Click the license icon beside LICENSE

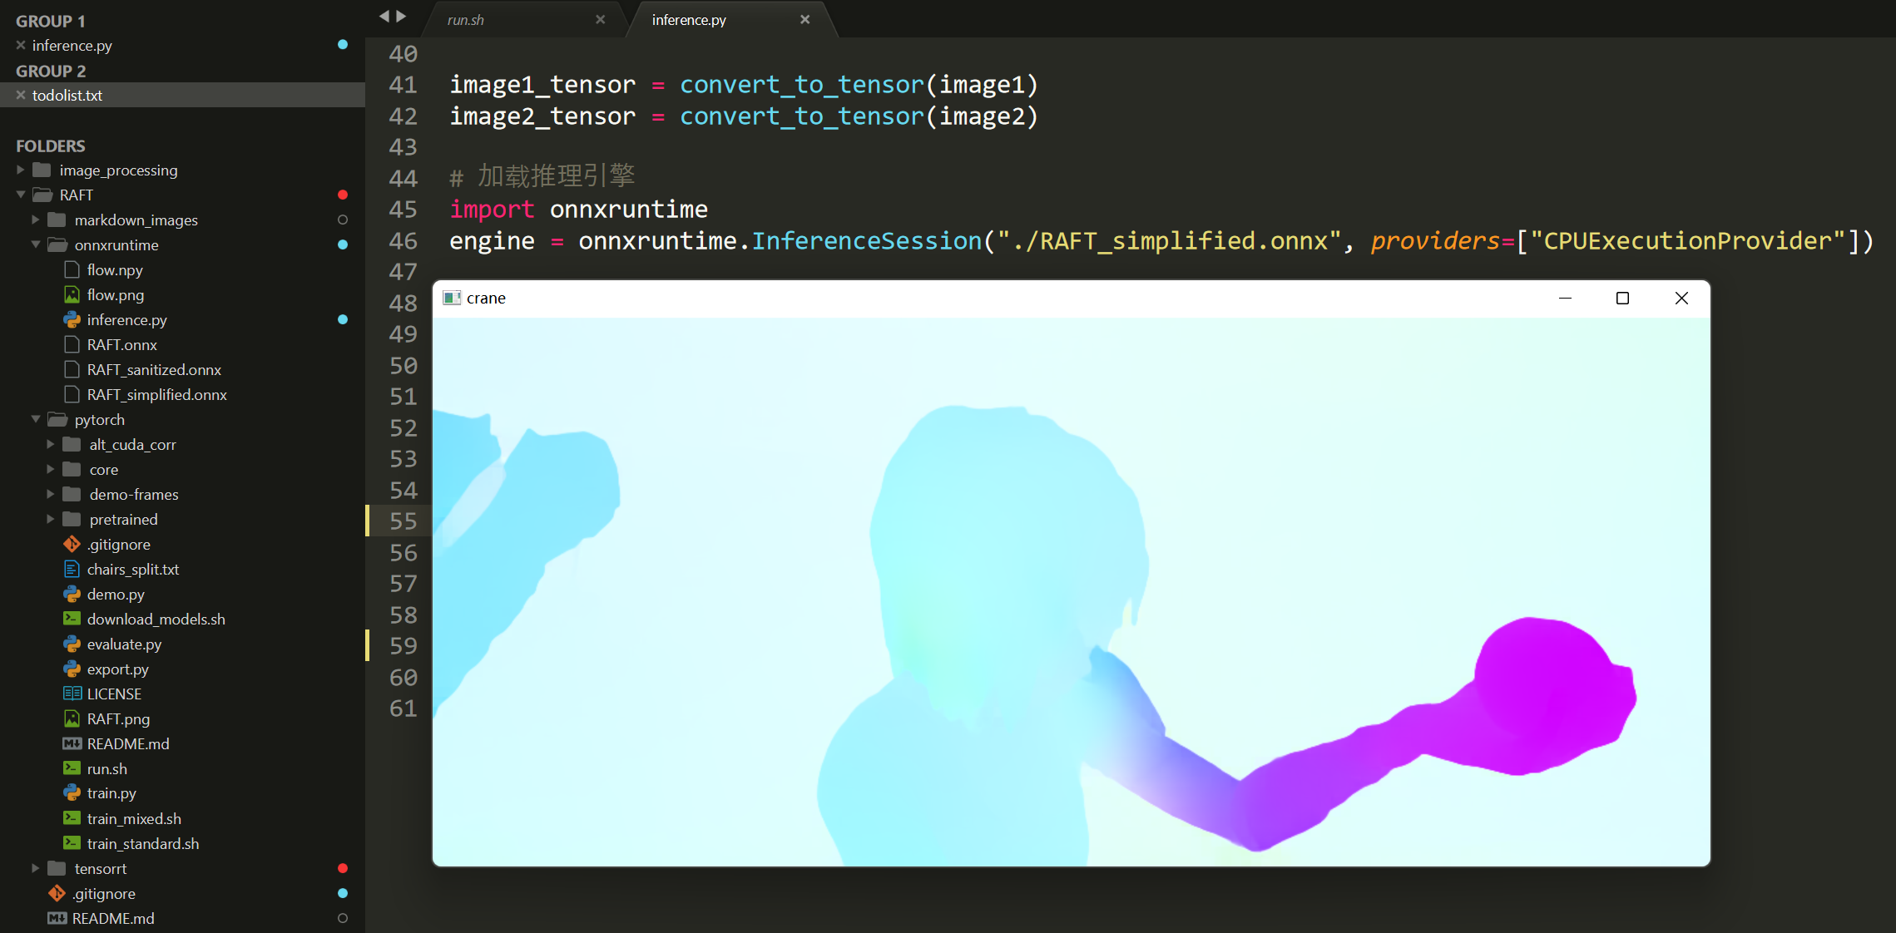72,694
